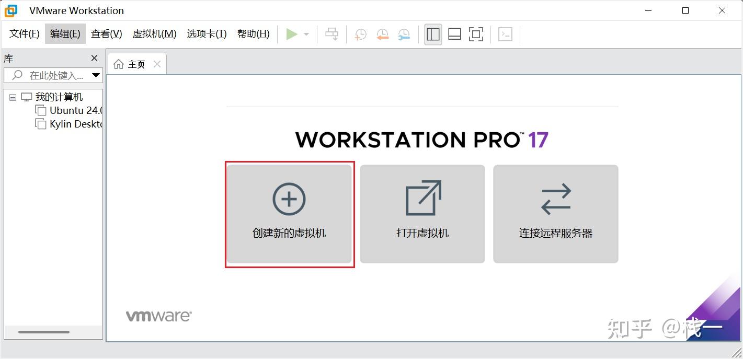The width and height of the screenshot is (743, 359).
Task: Switch to the 主页 home tab
Action: click(136, 64)
